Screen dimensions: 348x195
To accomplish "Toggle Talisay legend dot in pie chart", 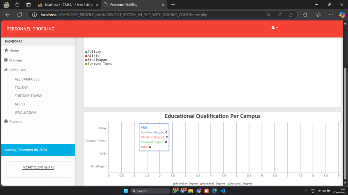I will click(86, 52).
